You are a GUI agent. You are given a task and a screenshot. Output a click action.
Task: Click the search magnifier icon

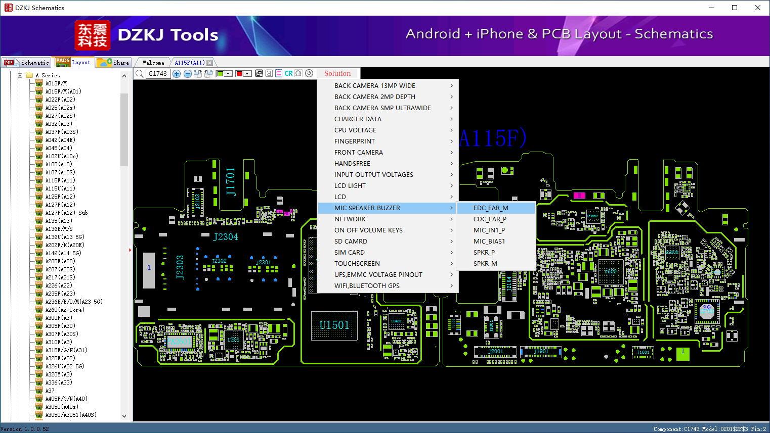(139, 73)
